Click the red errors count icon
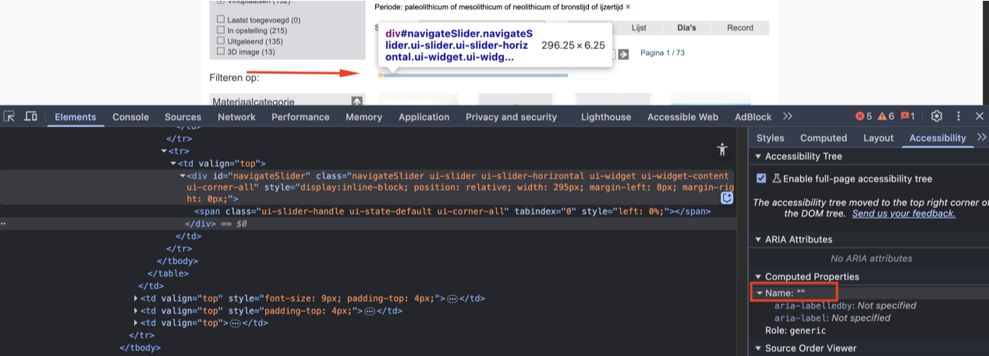The width and height of the screenshot is (989, 356). [860, 116]
